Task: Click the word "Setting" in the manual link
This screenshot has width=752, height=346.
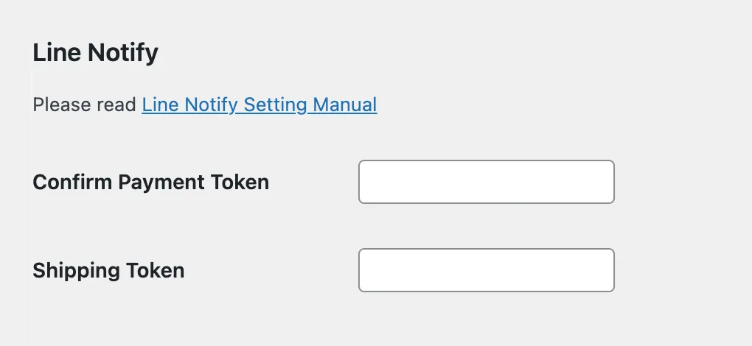Action: pyautogui.click(x=275, y=105)
